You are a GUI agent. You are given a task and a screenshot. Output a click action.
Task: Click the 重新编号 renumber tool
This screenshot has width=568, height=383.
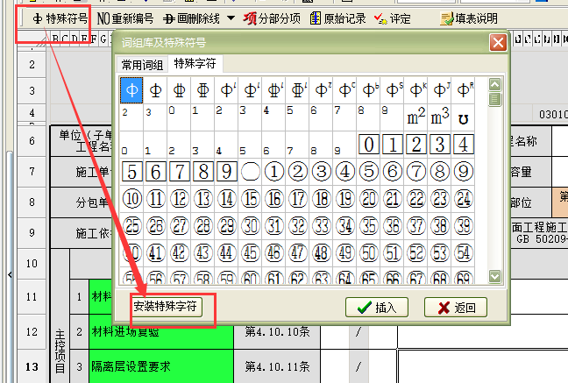124,18
